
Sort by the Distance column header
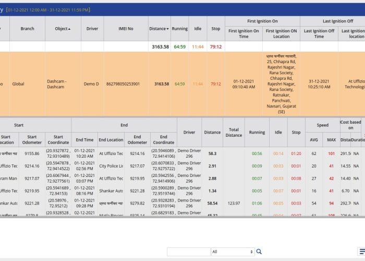159,29
